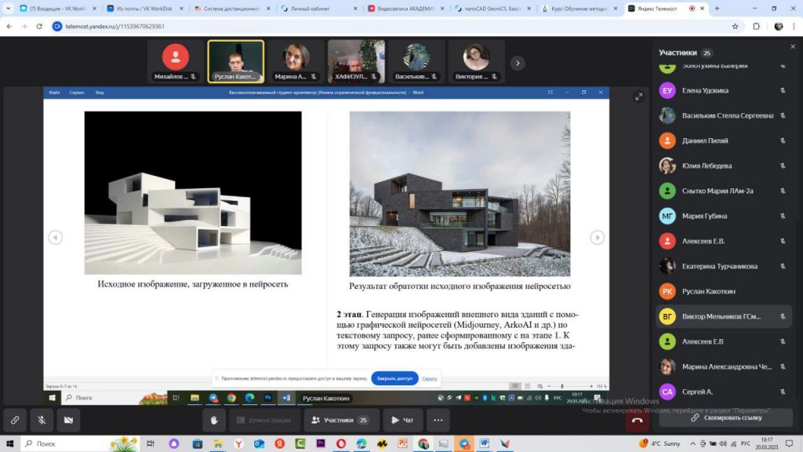Open the three-dots more options menu

point(438,420)
